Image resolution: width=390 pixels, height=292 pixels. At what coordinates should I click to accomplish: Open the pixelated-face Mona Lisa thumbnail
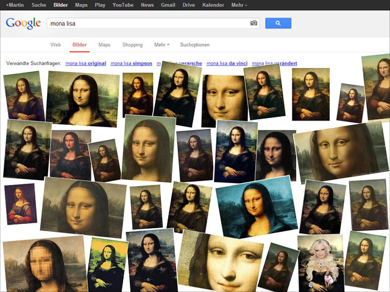(x=44, y=263)
